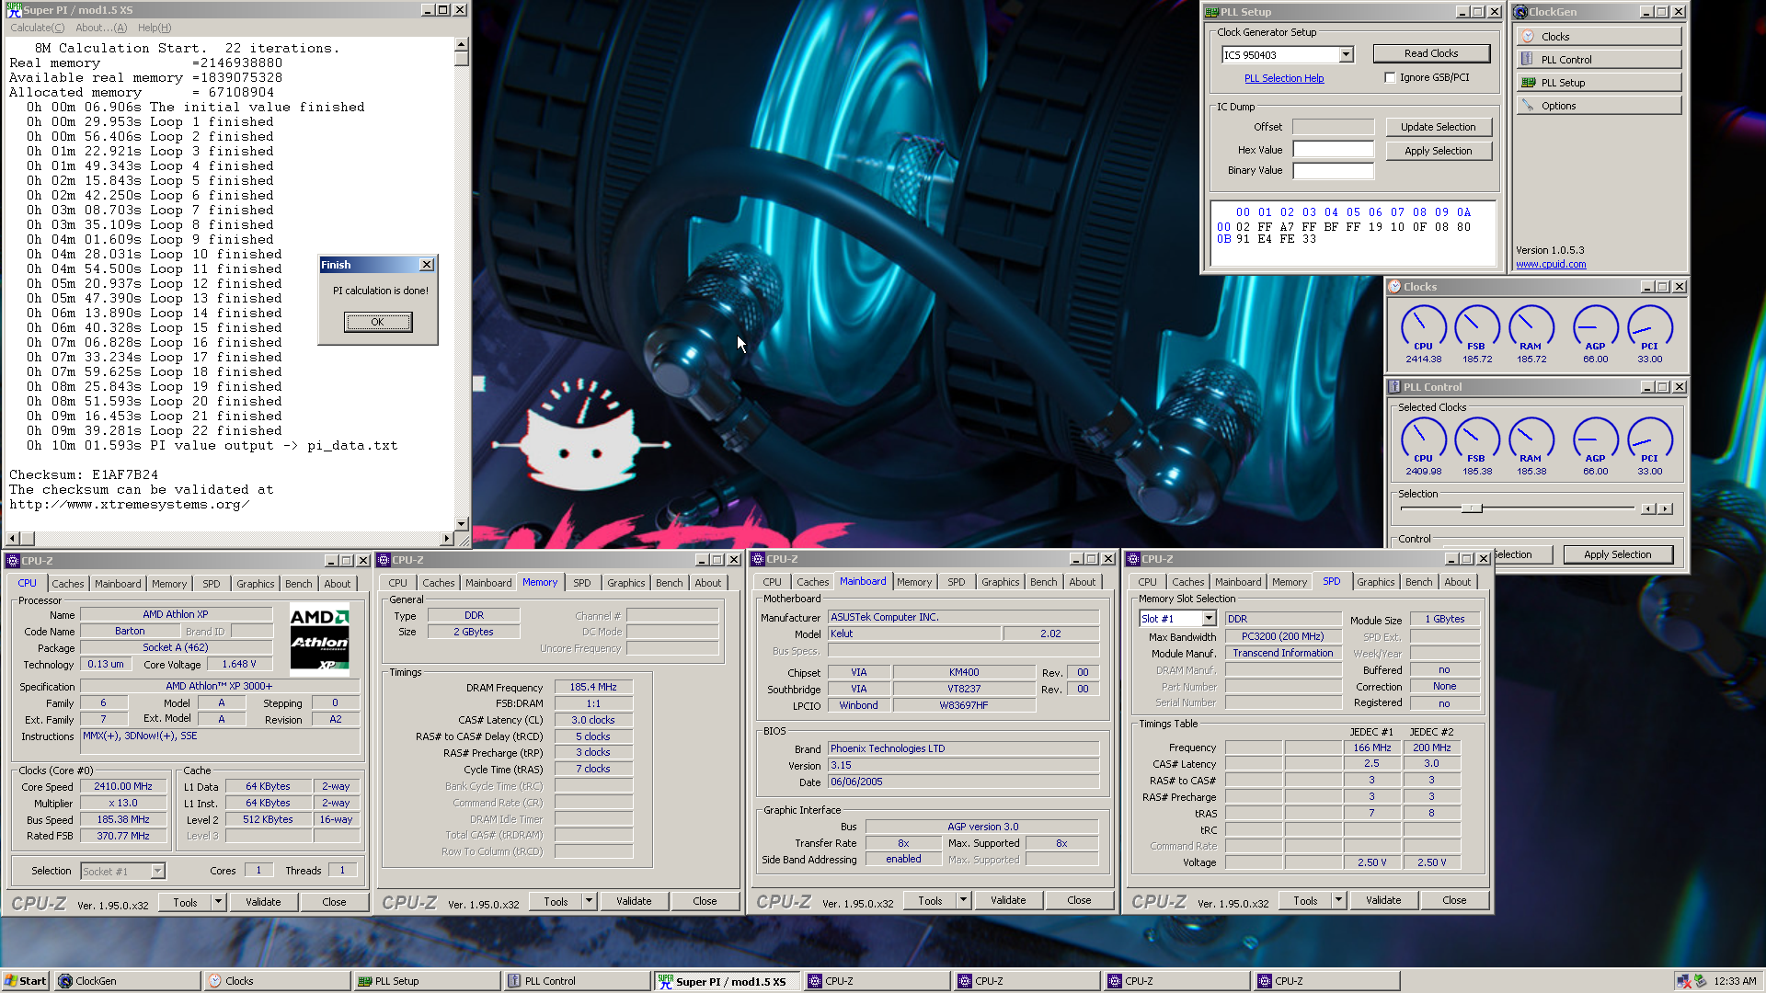Click the PLL Control Selection slider thumb
This screenshot has width=1766, height=993.
tap(1472, 508)
